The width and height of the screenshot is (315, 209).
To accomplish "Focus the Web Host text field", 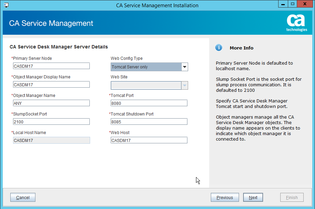I will point(149,140).
